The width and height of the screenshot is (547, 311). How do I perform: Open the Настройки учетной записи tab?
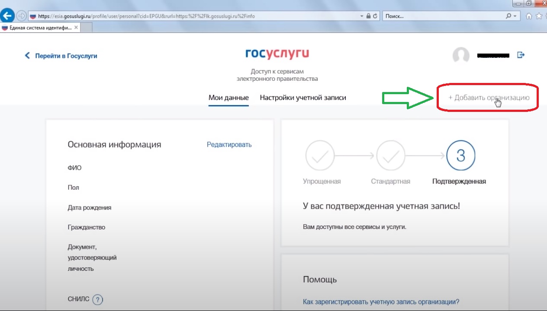(303, 98)
